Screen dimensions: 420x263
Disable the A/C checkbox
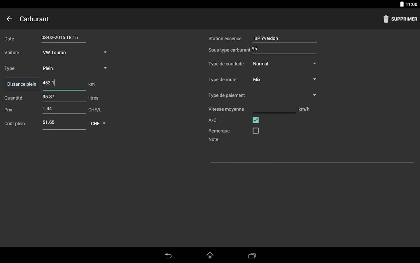pos(256,120)
